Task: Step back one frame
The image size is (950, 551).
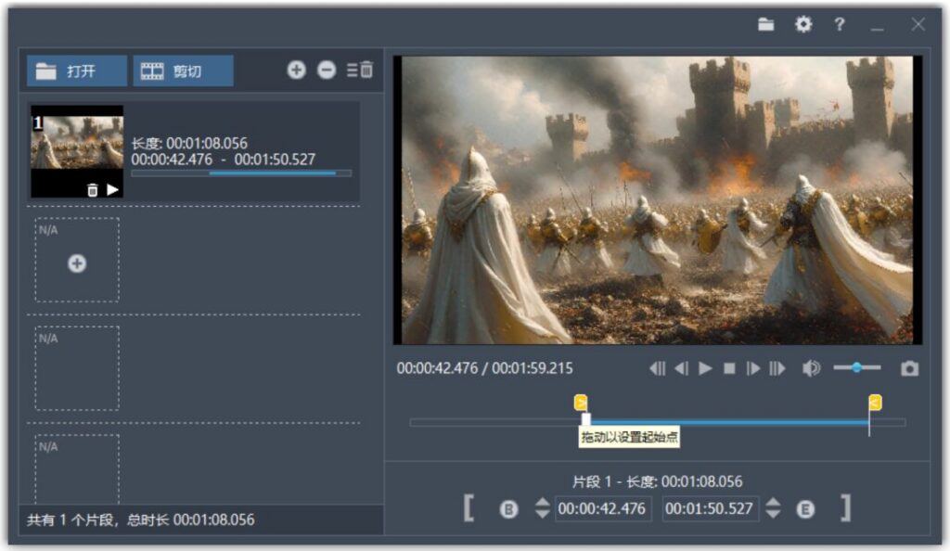Action: tap(682, 368)
